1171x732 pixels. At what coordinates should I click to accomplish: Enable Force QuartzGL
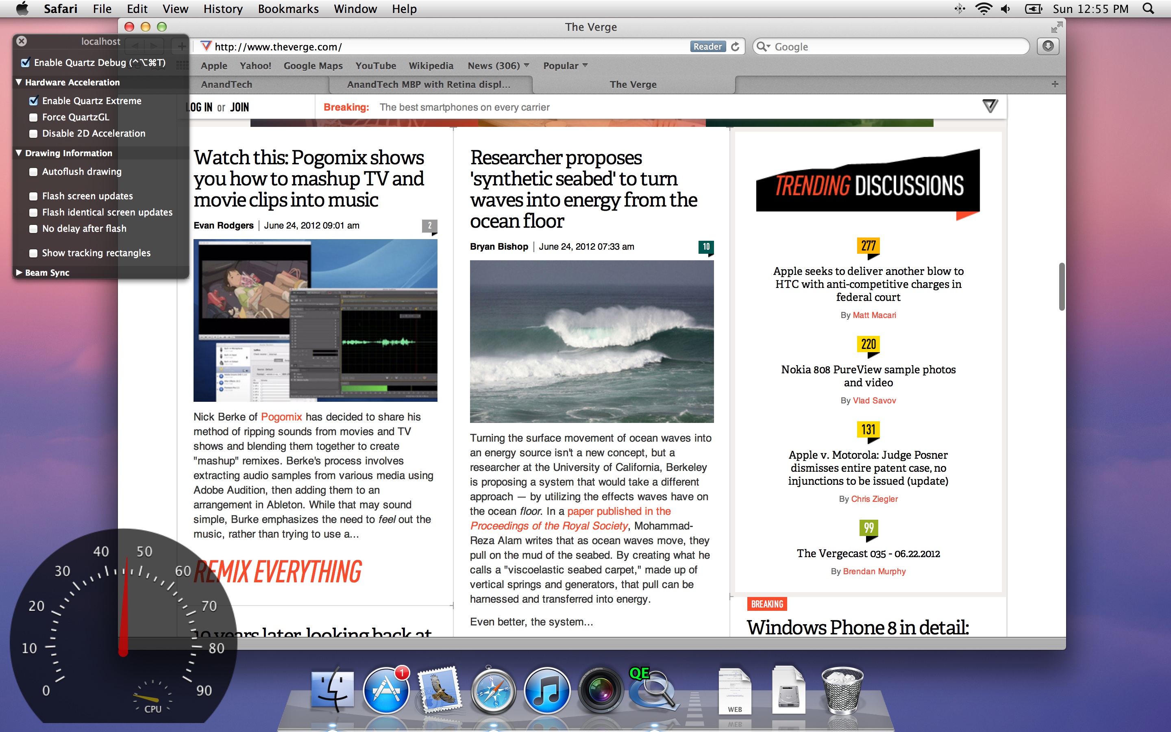[33, 117]
